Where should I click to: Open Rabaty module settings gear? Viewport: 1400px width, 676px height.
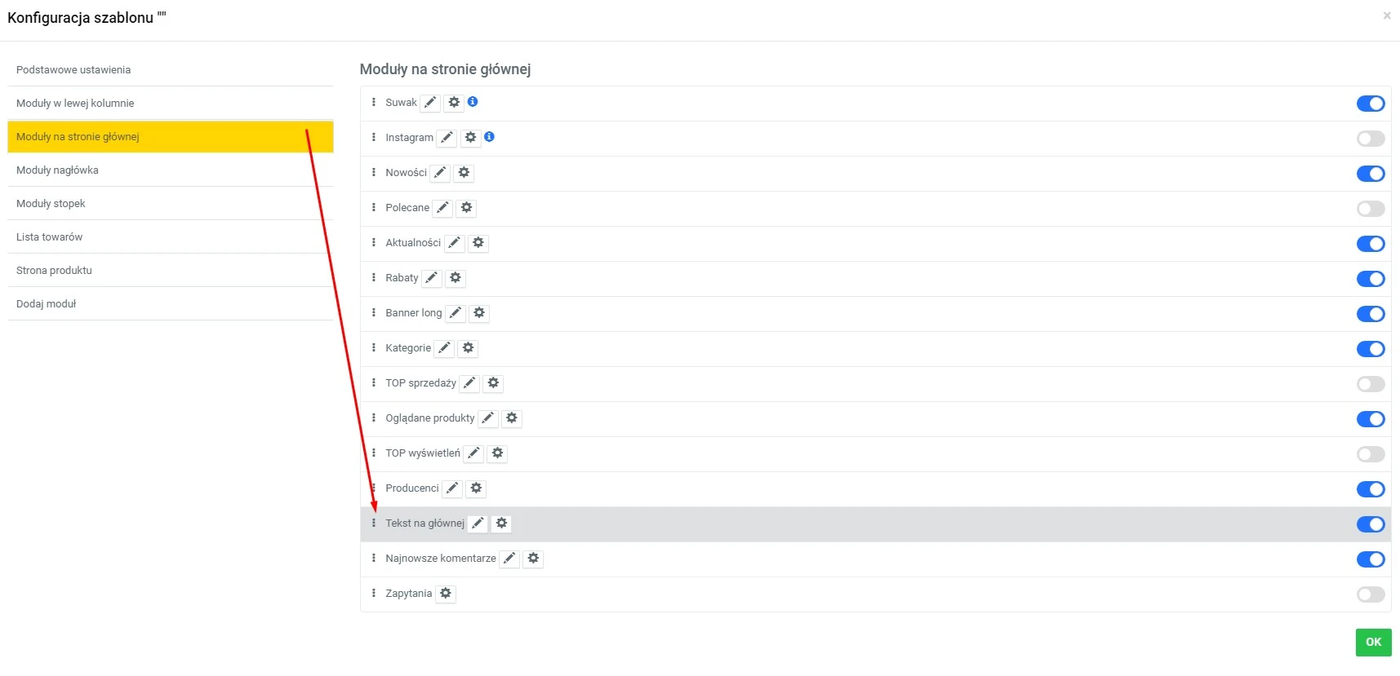(455, 278)
